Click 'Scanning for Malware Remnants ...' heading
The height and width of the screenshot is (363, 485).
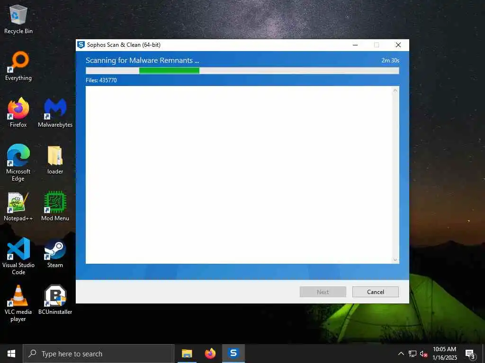(142, 60)
